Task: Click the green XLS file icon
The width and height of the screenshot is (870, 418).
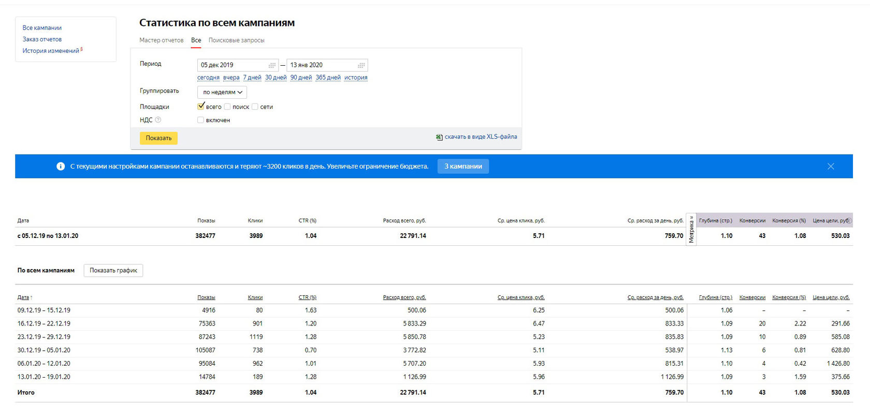Action: click(439, 137)
